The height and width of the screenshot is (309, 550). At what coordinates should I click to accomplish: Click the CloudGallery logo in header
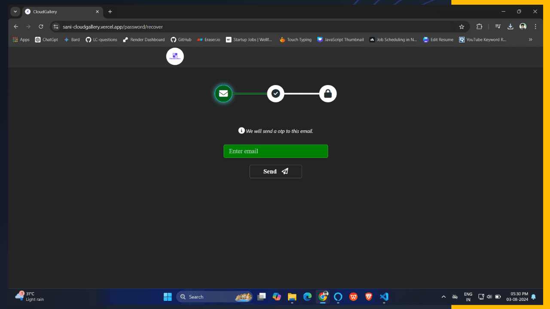pos(175,57)
